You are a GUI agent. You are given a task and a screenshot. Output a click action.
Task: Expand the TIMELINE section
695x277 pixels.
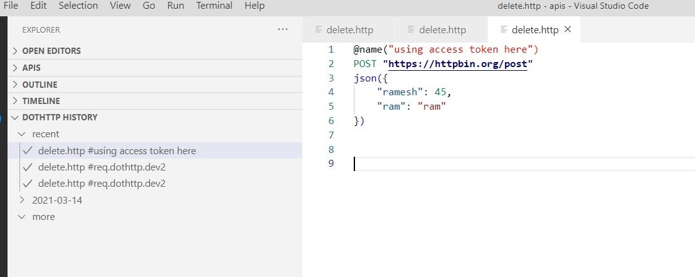155,101
